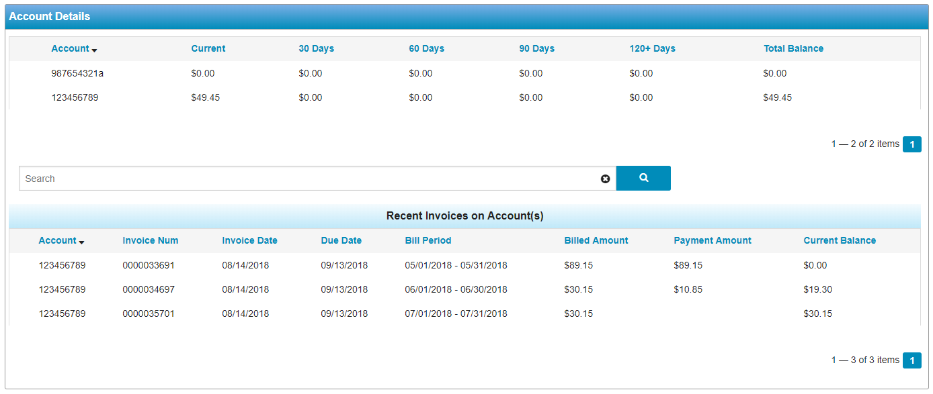The image size is (933, 394).
Task: Sort invoices by Invoice Num column
Action: point(150,240)
